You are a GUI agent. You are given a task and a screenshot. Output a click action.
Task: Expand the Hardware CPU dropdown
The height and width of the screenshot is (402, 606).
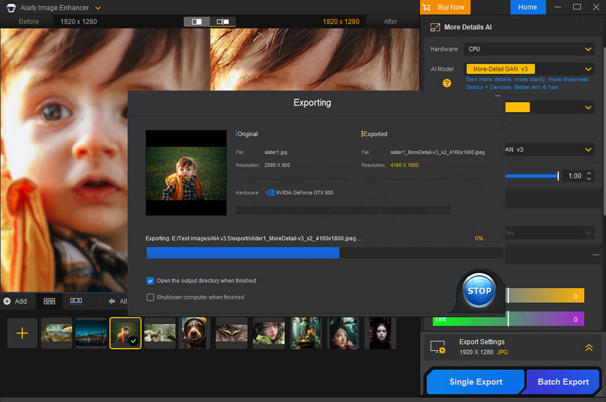tap(529, 49)
